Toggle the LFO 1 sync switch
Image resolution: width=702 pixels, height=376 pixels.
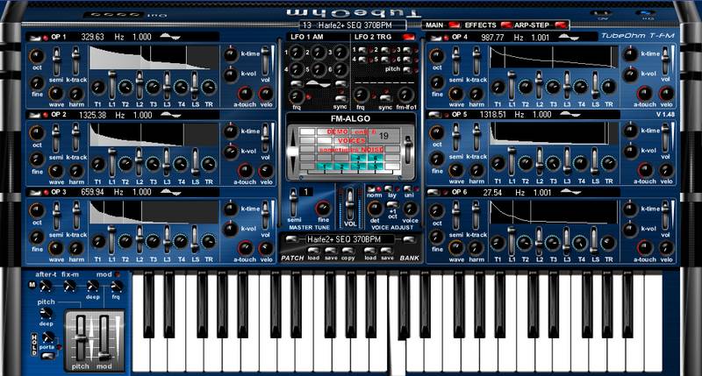tap(340, 99)
